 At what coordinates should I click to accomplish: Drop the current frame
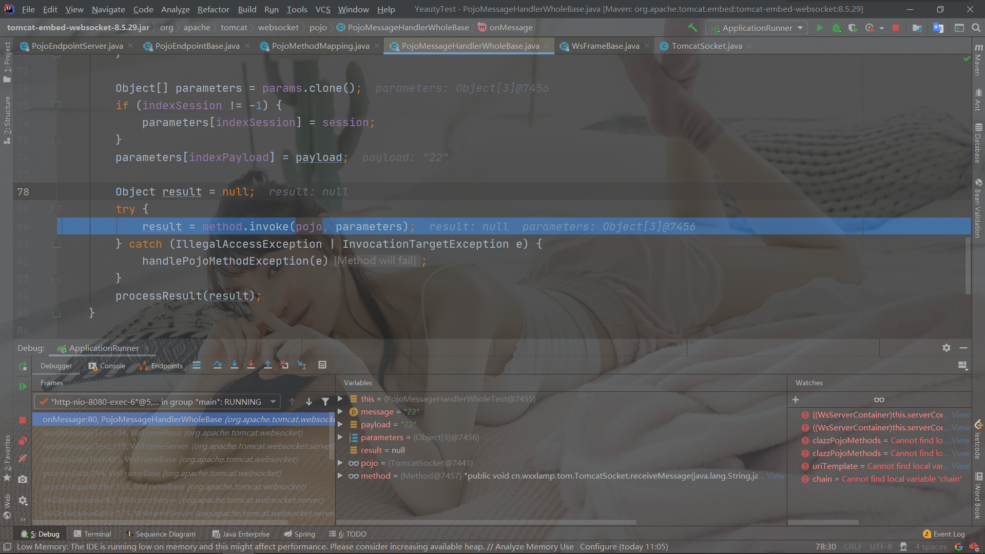point(285,365)
